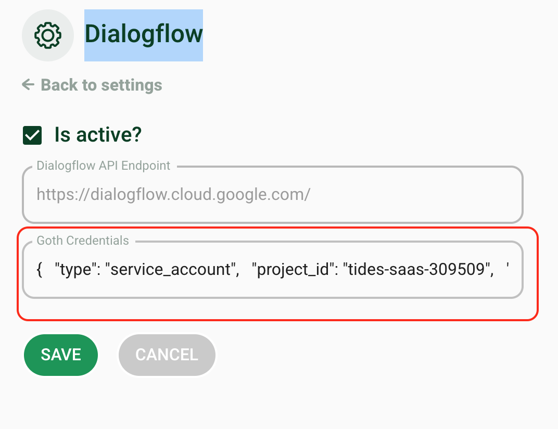Click the gear settings icon
The height and width of the screenshot is (429, 558).
click(48, 35)
